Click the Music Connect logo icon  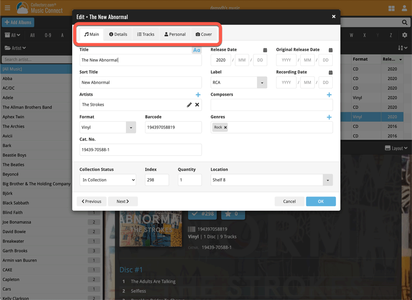click(x=22, y=8)
